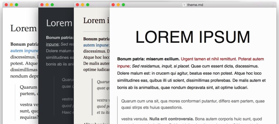
Task: Click the document icon beside theme.md title
Action: [x=184, y=5]
